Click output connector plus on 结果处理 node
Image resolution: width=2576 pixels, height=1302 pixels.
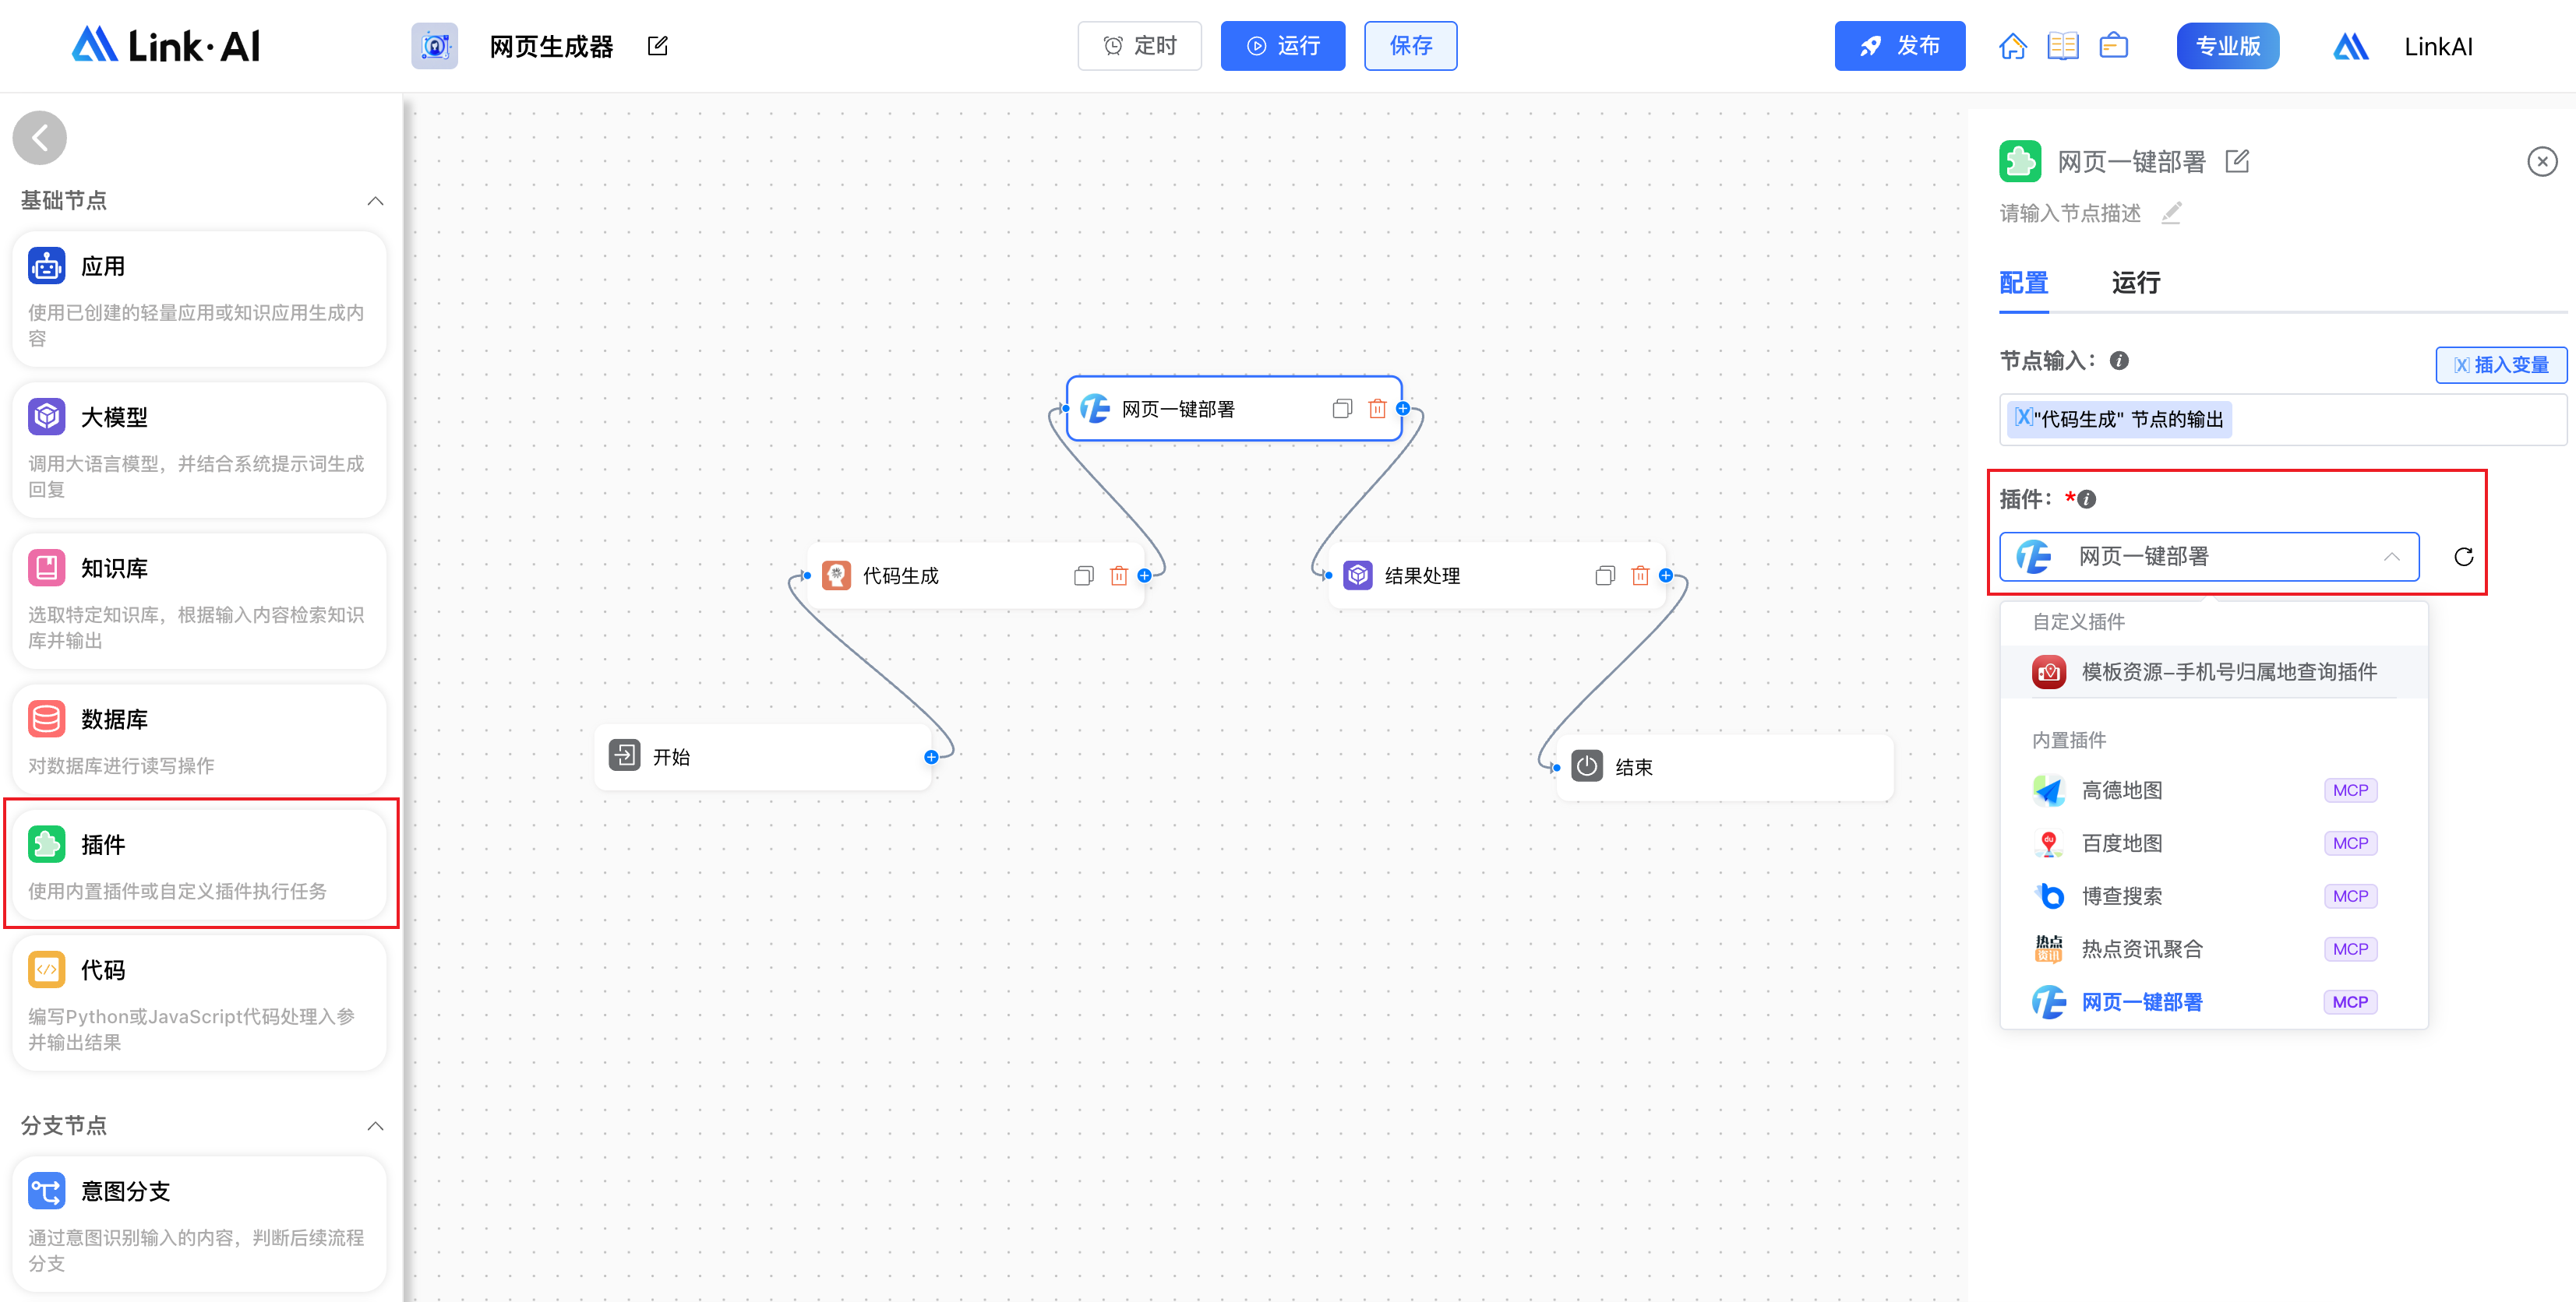pos(1666,575)
